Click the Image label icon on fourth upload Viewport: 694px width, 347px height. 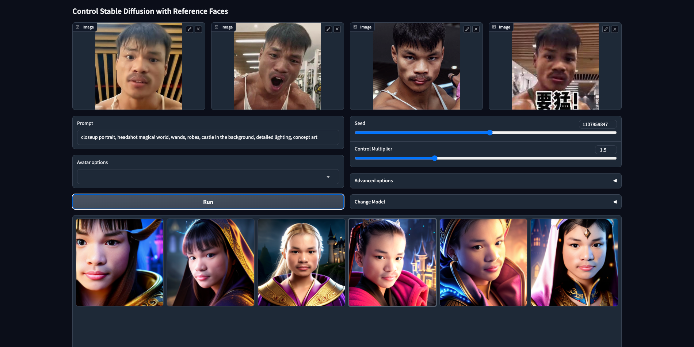pyautogui.click(x=494, y=27)
